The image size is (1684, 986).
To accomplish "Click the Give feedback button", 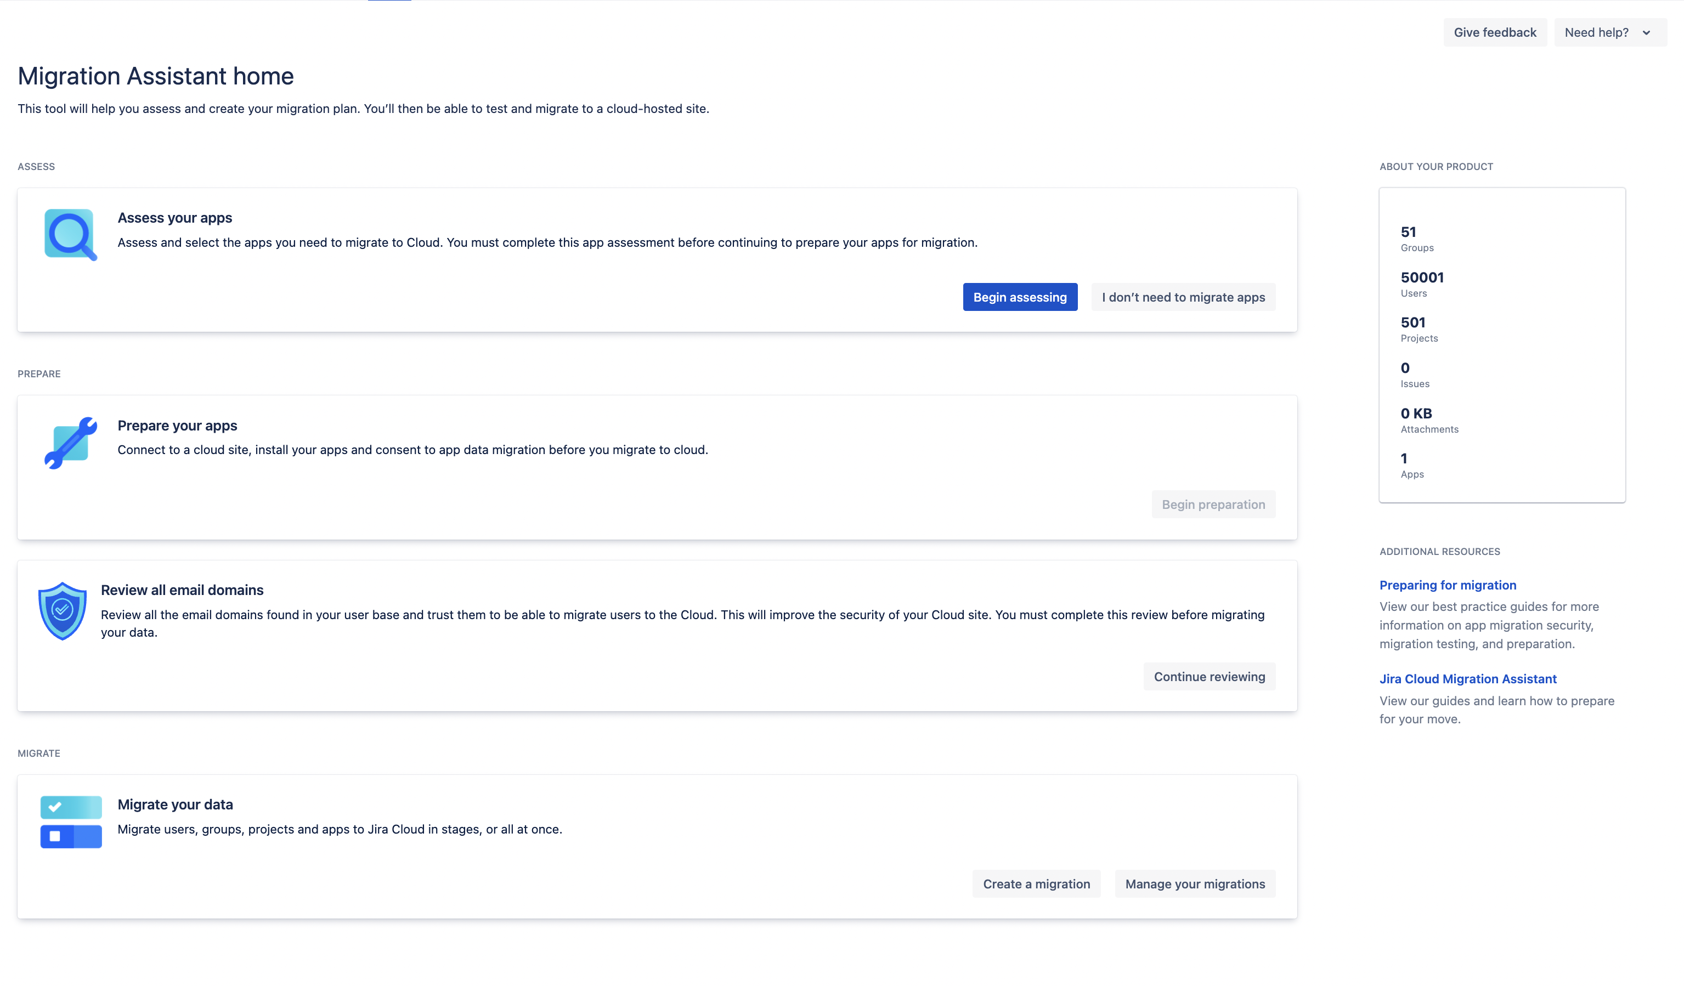I will pyautogui.click(x=1495, y=32).
